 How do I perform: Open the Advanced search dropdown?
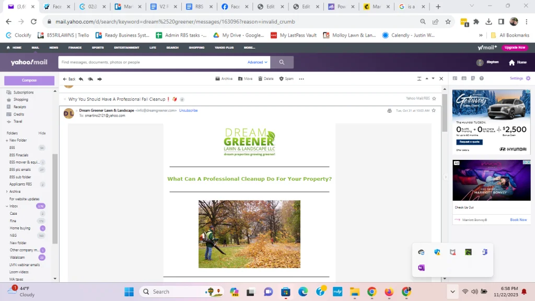click(257, 62)
